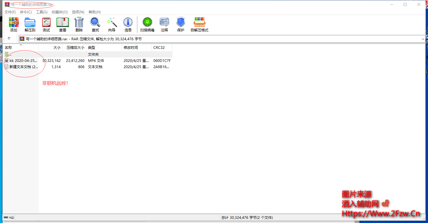Open the 收藏夹(O) menu

(x=60, y=12)
